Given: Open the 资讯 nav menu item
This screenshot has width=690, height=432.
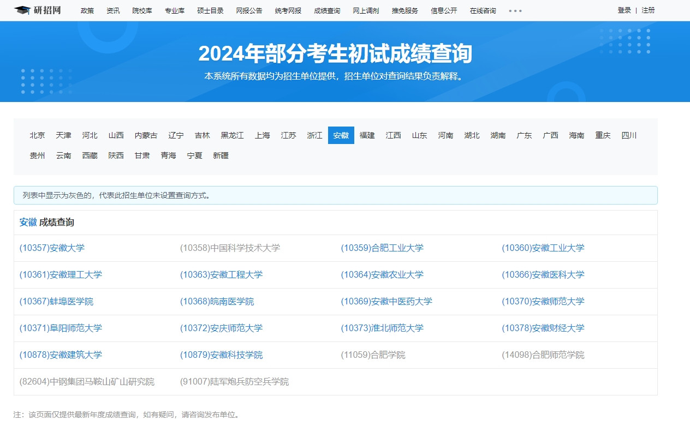Looking at the screenshot, I should pos(113,10).
